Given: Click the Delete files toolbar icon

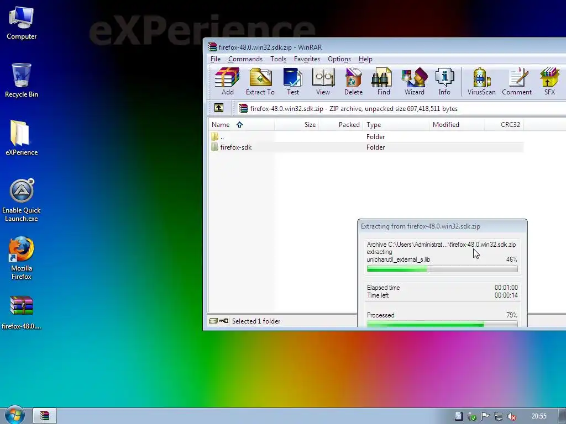Looking at the screenshot, I should [x=353, y=82].
